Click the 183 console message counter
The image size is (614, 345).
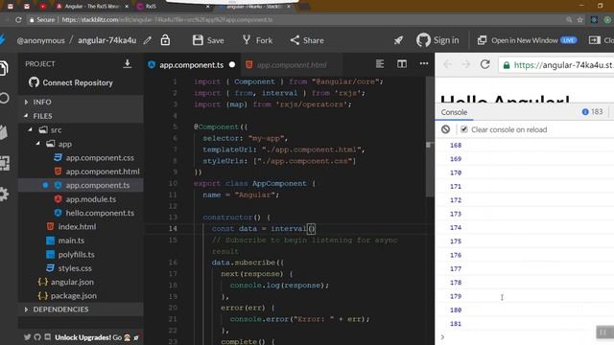[x=592, y=112]
